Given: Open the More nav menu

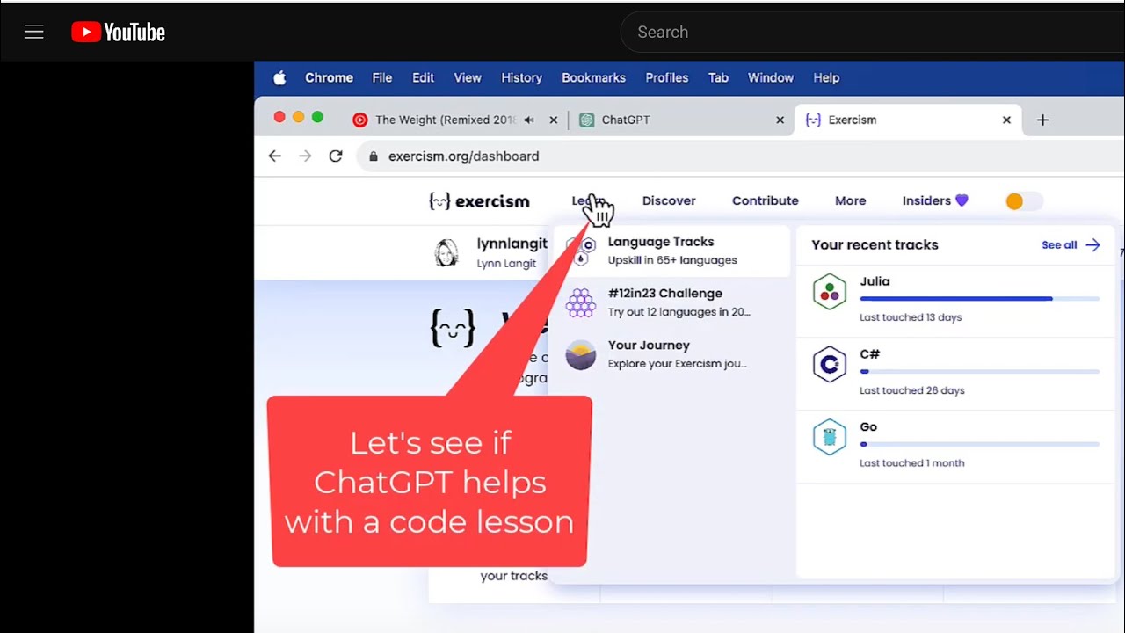Looking at the screenshot, I should (x=850, y=200).
